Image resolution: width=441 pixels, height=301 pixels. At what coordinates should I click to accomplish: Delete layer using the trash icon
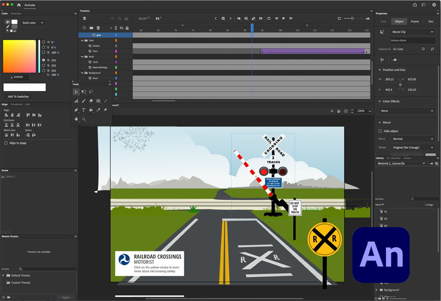click(98, 28)
